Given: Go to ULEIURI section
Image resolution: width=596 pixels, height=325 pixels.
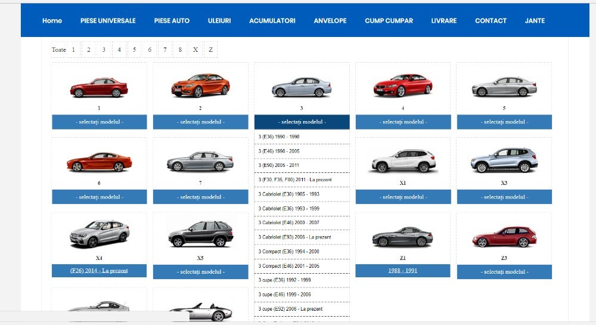Looking at the screenshot, I should point(219,20).
